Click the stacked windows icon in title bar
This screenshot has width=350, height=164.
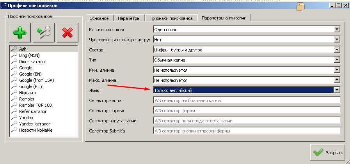coord(300,6)
